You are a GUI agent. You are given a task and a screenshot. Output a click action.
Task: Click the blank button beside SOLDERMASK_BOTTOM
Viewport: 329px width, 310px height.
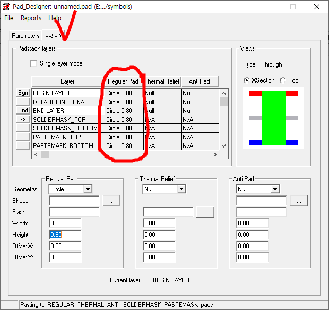click(23, 128)
